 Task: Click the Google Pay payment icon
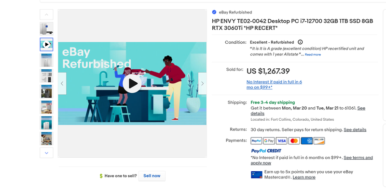[269, 140]
